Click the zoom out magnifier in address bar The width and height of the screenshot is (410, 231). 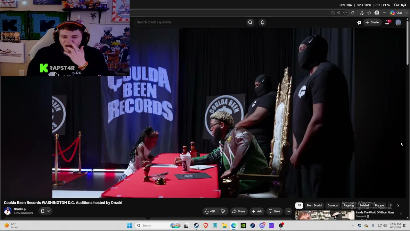339,13
